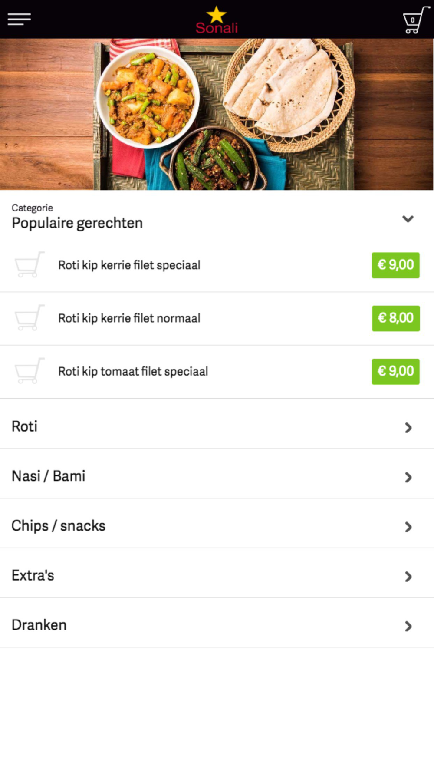Image resolution: width=434 pixels, height=772 pixels.
Task: Click cart icon beside Roti kip kerrie filet speciaal
Action: coord(29,264)
